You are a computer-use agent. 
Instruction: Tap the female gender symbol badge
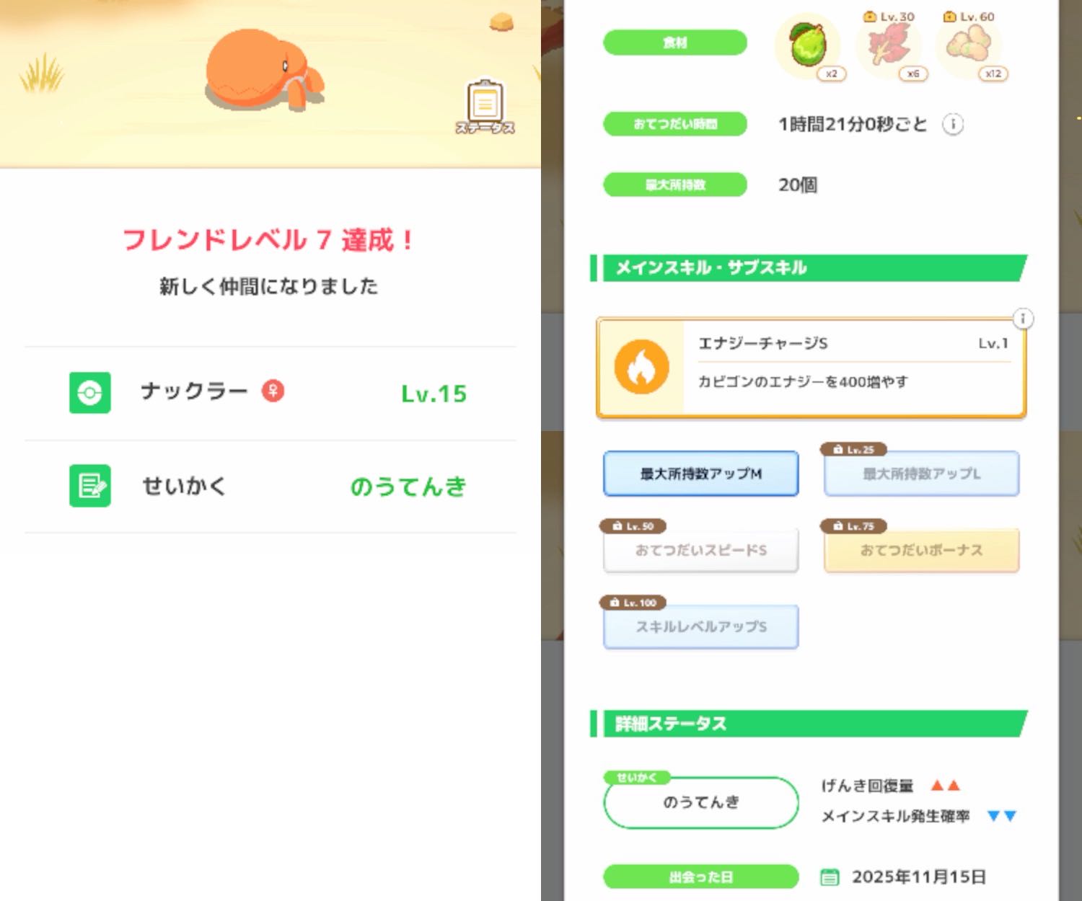pos(273,391)
